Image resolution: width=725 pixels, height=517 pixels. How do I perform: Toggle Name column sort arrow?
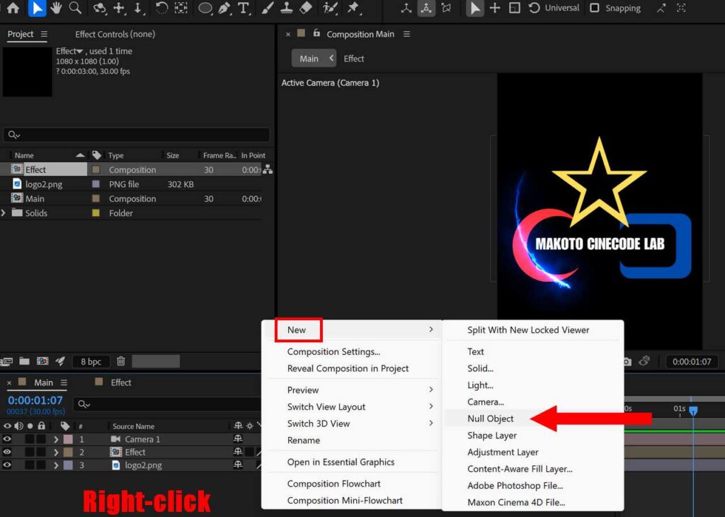click(80, 155)
